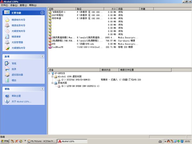The width and height of the screenshot is (192, 144).
Task: Click the 有媒体 - 已插入 media status text
Action: click(x=109, y=80)
